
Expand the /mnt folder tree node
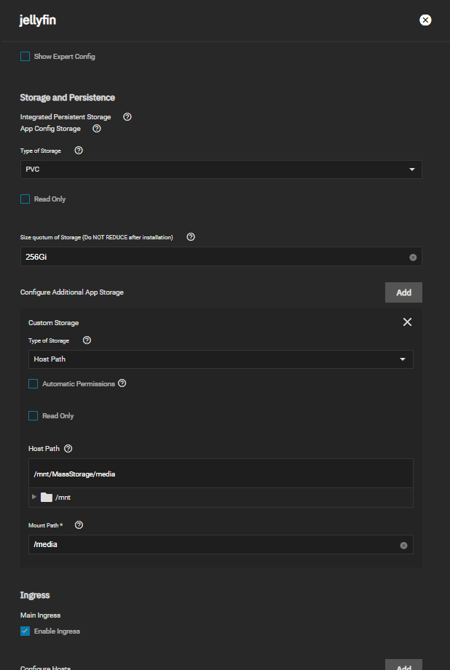(33, 497)
